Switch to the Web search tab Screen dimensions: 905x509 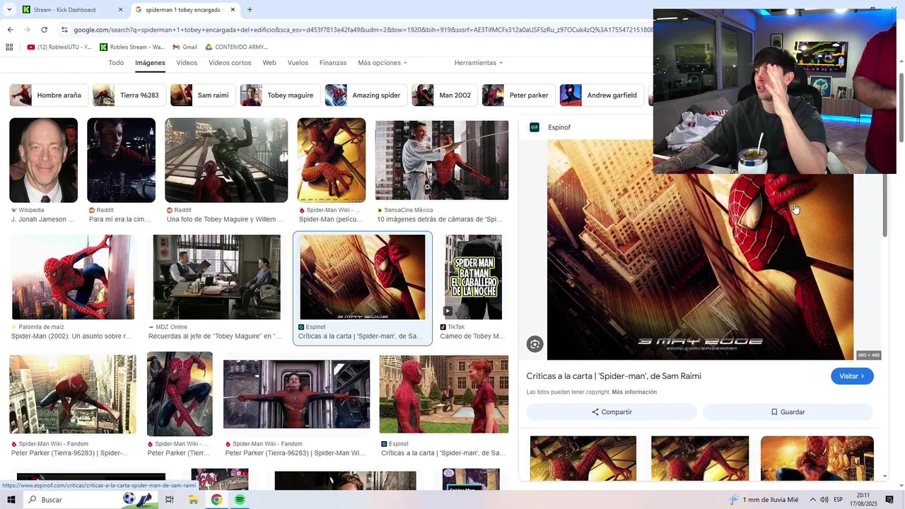269,63
